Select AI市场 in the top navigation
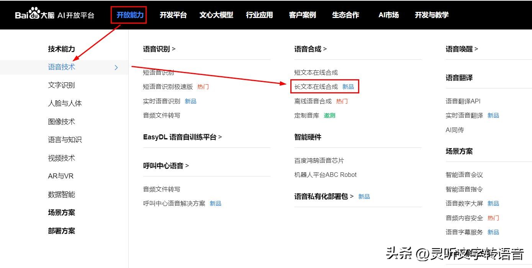The height and width of the screenshot is (268, 532). (x=388, y=15)
